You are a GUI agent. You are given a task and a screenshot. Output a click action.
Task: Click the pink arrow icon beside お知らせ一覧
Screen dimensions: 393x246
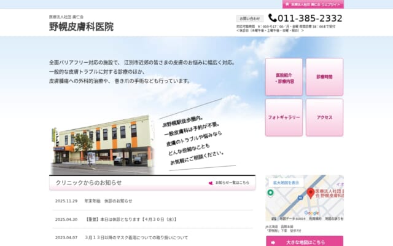[211, 183]
